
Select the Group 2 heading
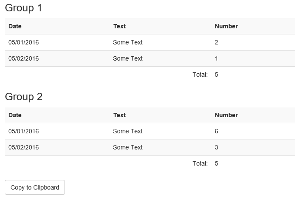pos(24,97)
